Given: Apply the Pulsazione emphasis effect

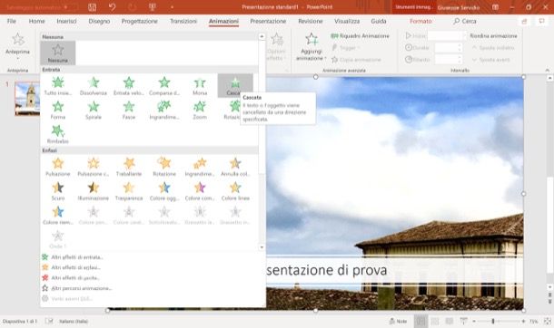Looking at the screenshot, I should pyautogui.click(x=58, y=167).
